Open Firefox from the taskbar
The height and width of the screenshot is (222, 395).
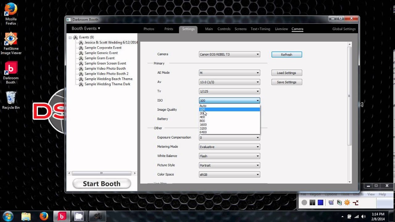point(44,216)
